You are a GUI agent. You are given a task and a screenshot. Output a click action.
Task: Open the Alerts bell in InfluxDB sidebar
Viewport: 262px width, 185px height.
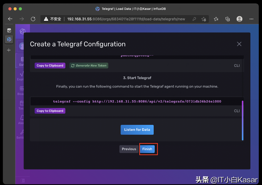point(21,120)
